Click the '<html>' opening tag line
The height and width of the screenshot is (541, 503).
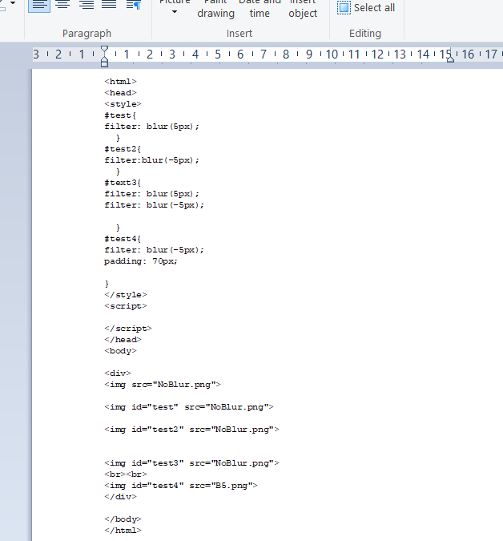(x=121, y=82)
